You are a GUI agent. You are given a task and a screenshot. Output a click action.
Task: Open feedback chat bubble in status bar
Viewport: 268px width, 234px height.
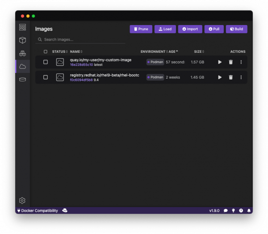pyautogui.click(x=226, y=211)
